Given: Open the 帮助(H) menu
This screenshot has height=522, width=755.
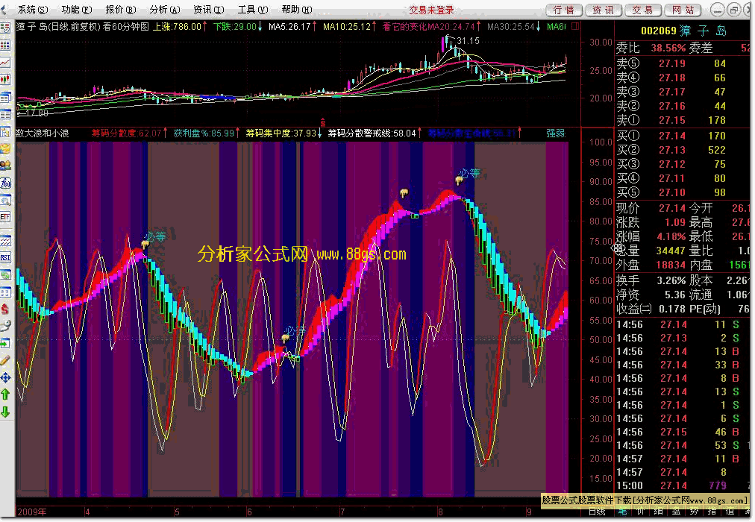Looking at the screenshot, I should click(297, 10).
